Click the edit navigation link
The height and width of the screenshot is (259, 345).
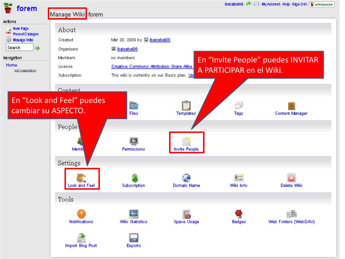[x=25, y=70]
